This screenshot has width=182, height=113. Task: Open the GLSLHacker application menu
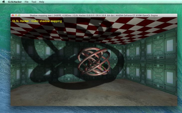click(x=15, y=2)
